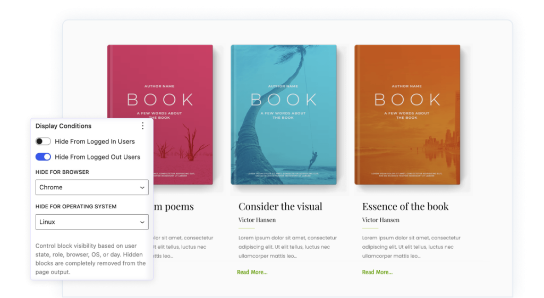
Task: Open the Consider the visual title
Action: pos(280,206)
